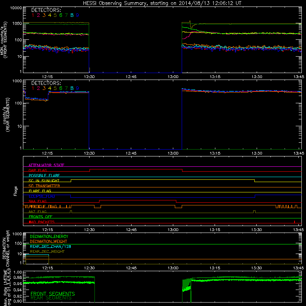Click olive detector number 5 in front segments legend

coord(55,15)
